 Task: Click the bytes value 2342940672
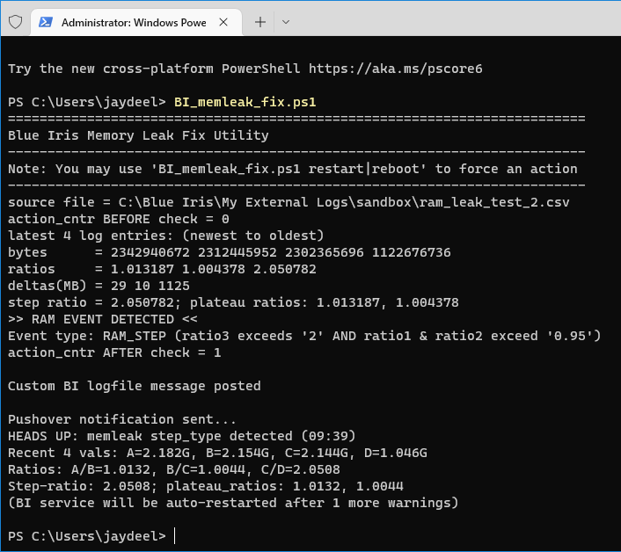[x=150, y=252]
